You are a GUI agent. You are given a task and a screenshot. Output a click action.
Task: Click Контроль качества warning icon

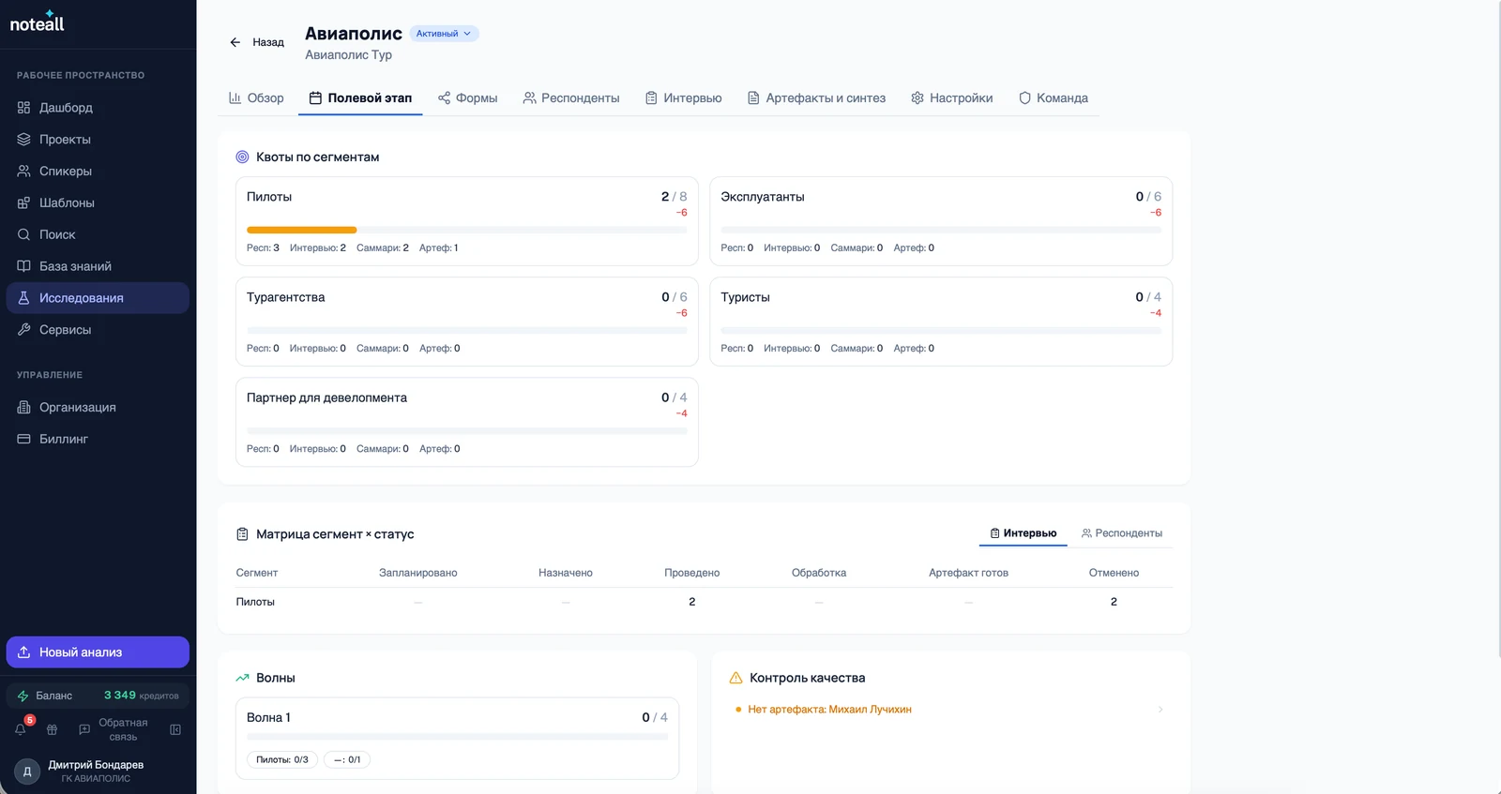(735, 678)
